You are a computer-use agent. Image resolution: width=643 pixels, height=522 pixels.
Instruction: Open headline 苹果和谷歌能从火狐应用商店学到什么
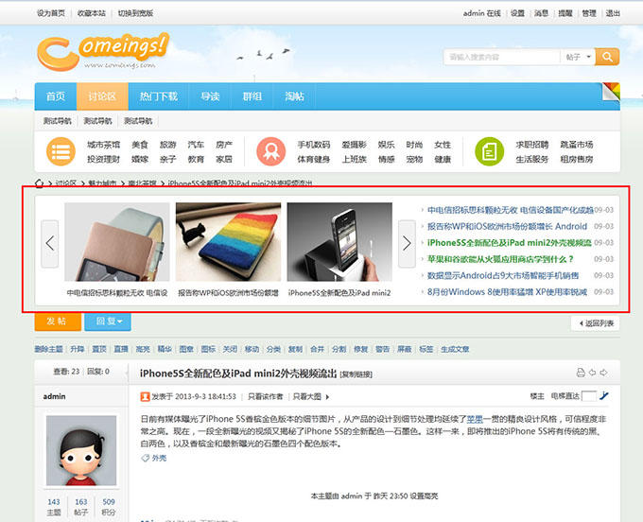500,259
